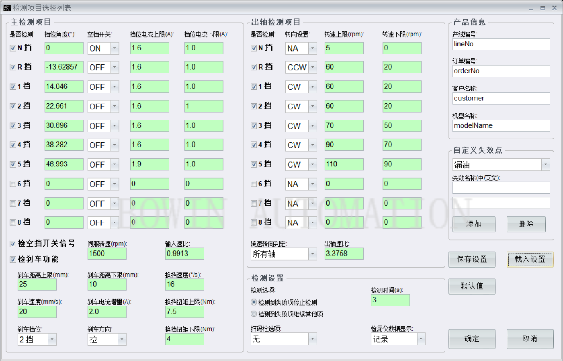This screenshot has width=563, height=361.
Task: Enable 8 挡 in 主检测项目
Action: 13,222
